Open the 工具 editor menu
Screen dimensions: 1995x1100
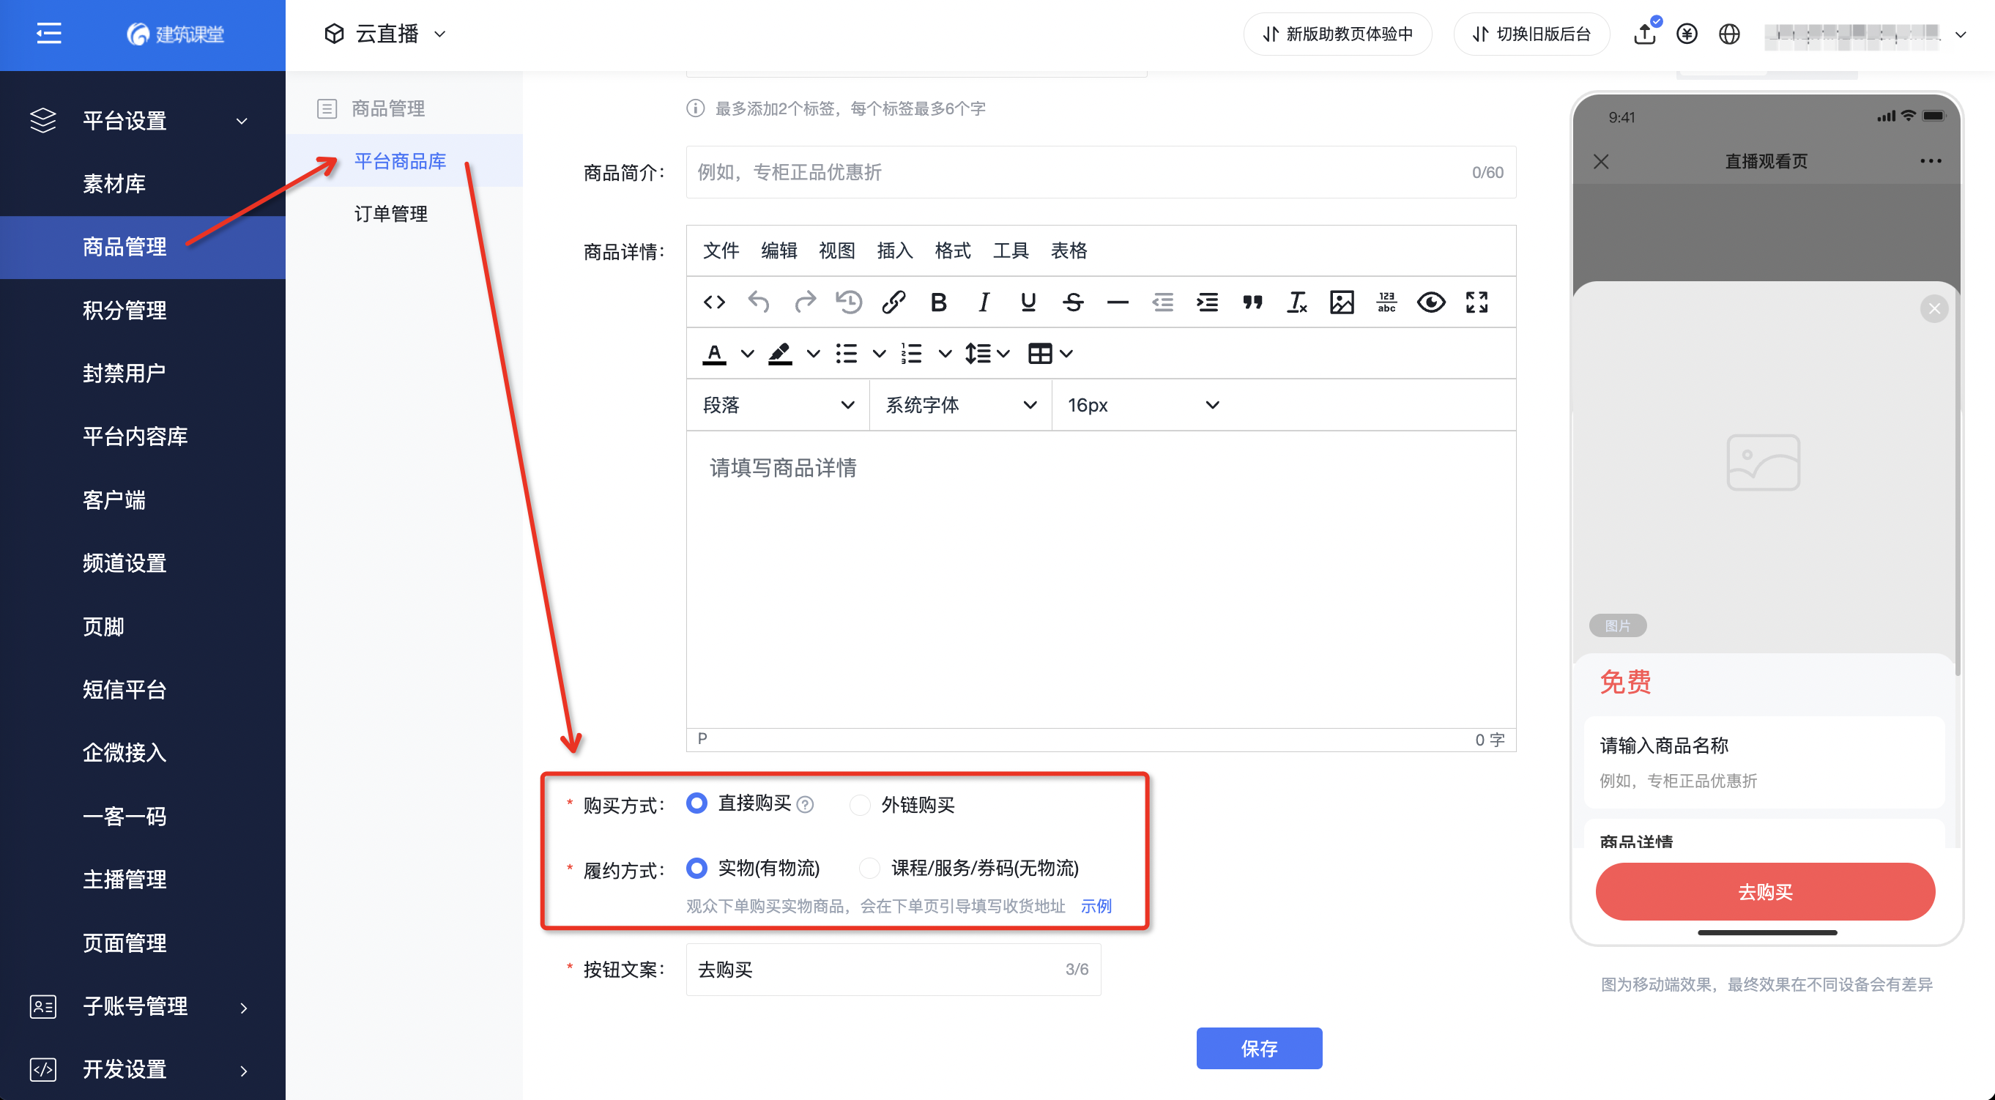click(1011, 251)
